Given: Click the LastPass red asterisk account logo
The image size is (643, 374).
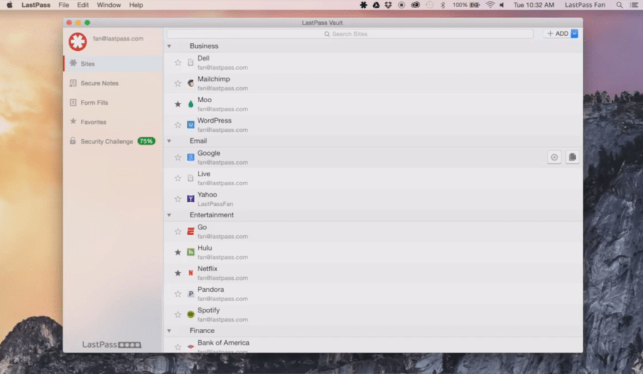Looking at the screenshot, I should 78,41.
